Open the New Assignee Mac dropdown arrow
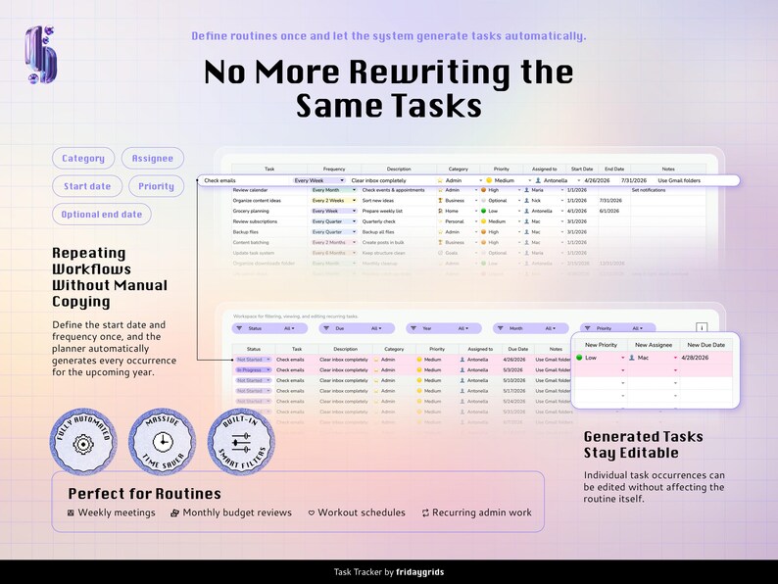The image size is (778, 584). tap(675, 358)
